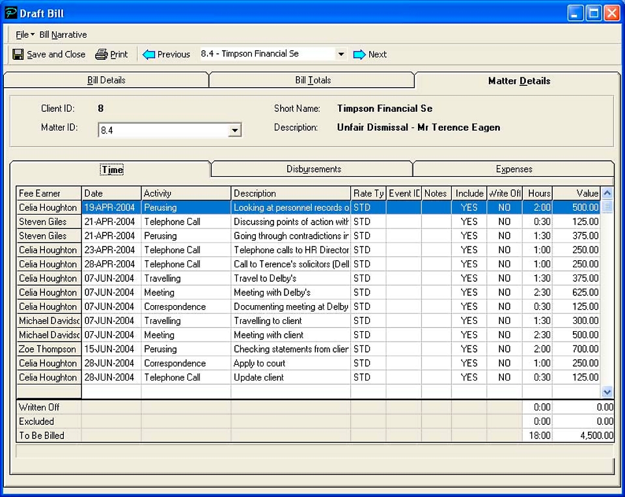
Task: Click the Save and Close floppy disk icon
Action: tap(18, 54)
